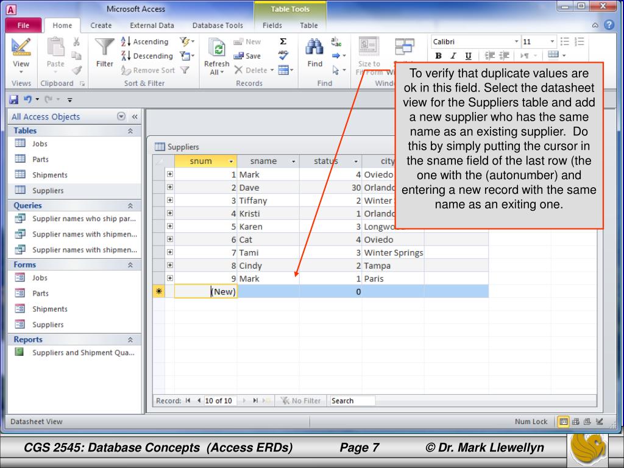
Task: Click the Undo arrow icon
Action: [x=27, y=99]
